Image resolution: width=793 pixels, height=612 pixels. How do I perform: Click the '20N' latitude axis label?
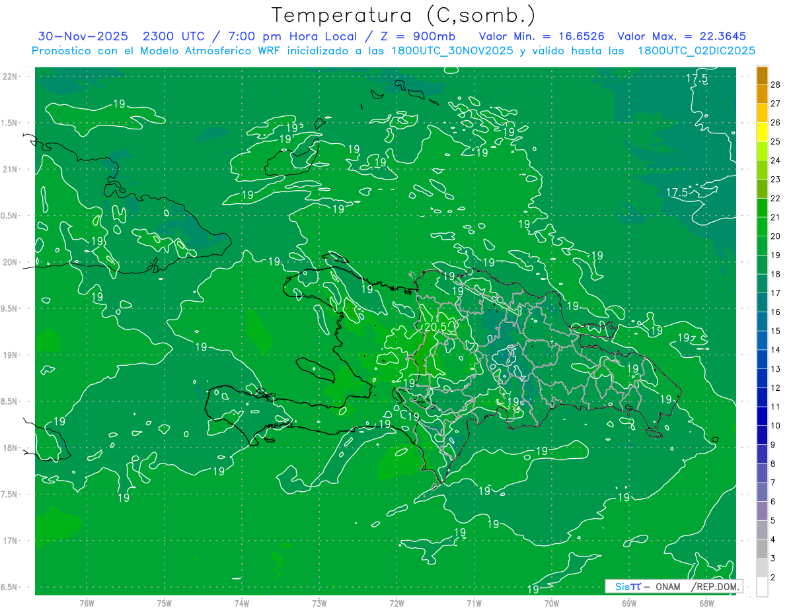point(10,262)
